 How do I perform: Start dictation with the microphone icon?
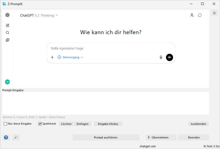(161, 57)
